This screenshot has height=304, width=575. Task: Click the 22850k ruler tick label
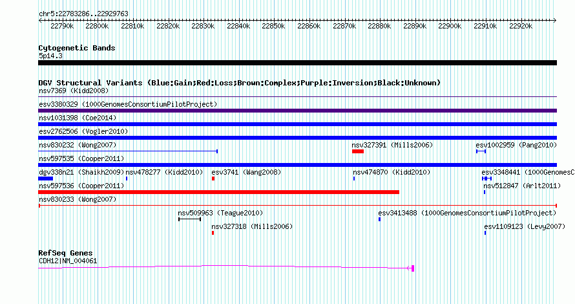point(273,26)
